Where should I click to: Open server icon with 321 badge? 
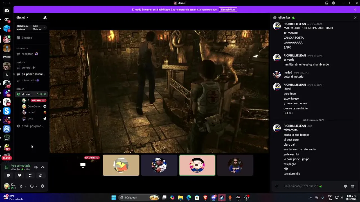(7, 147)
